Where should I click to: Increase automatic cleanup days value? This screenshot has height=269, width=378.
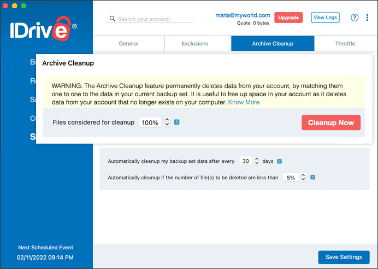(x=257, y=159)
